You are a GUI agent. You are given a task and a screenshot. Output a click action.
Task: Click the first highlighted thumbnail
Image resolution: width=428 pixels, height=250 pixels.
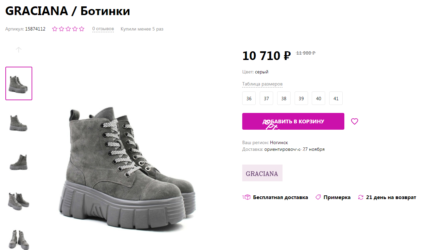point(18,83)
